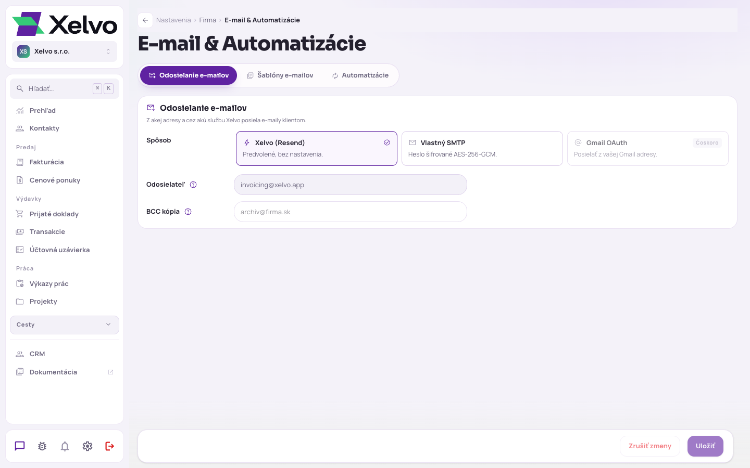
Task: Open Kontakty in the sidebar
Action: click(65, 128)
